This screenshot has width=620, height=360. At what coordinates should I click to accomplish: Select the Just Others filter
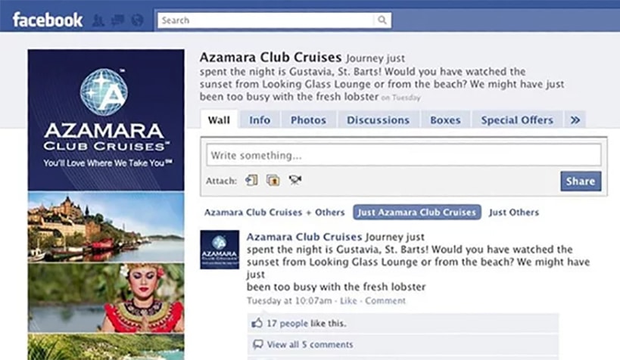[513, 213]
